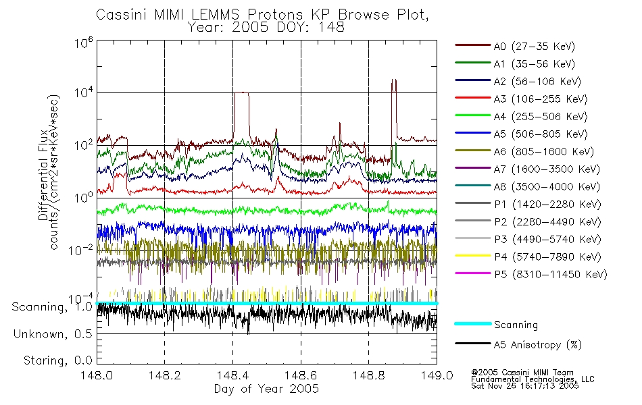The width and height of the screenshot is (642, 405).
Task: Click the yellow P4 legend line swatch
Action: pyautogui.click(x=472, y=256)
